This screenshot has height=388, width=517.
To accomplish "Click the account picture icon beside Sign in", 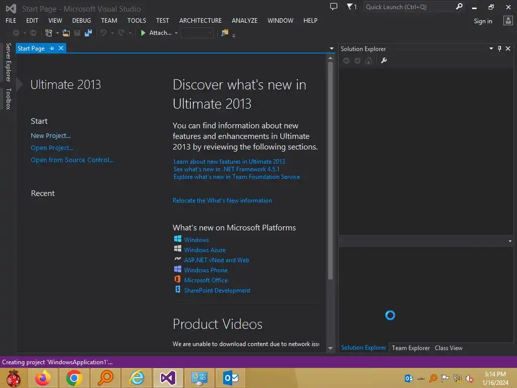I will (x=508, y=21).
